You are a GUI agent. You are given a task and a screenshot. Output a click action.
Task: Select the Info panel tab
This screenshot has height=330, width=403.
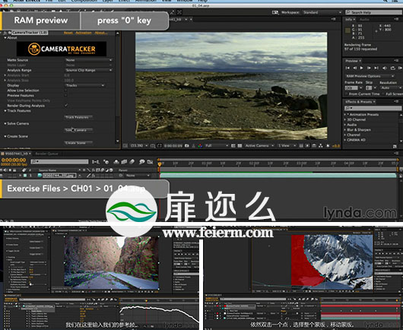tap(348, 19)
